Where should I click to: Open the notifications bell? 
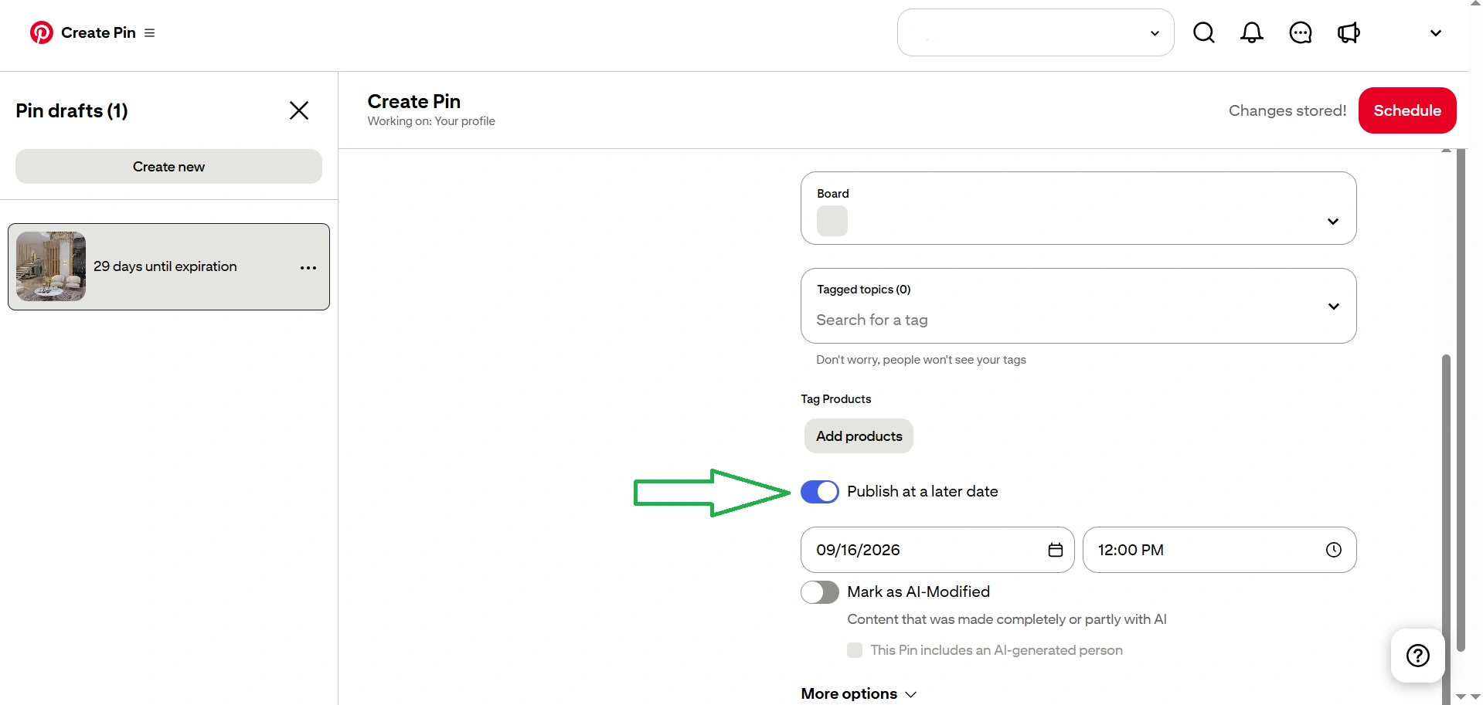coord(1252,32)
